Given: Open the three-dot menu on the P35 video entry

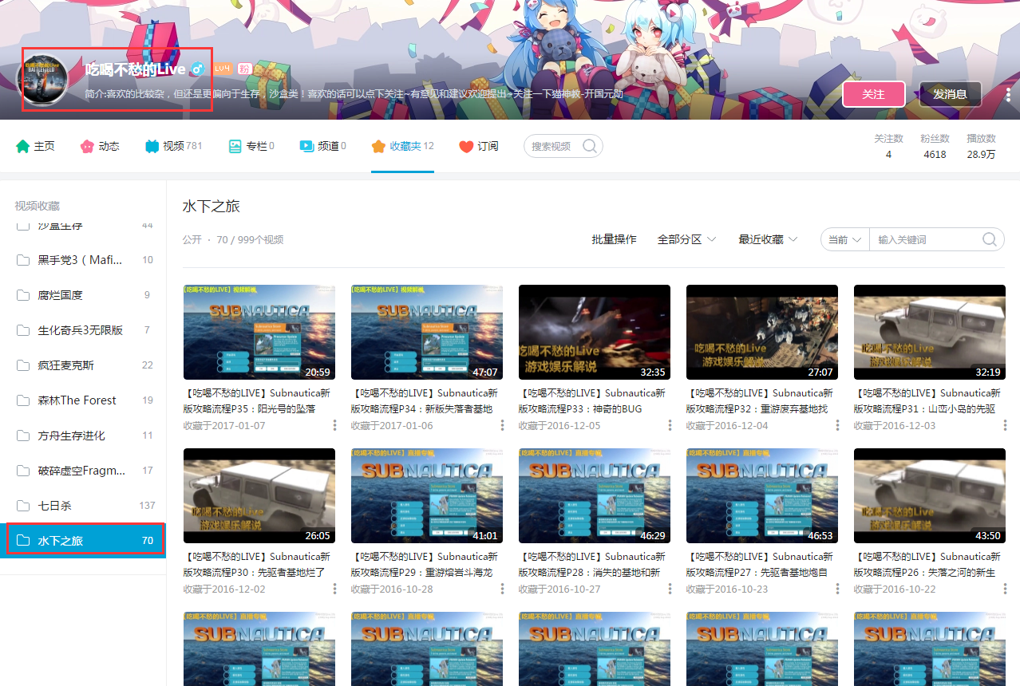Looking at the screenshot, I should 334,426.
